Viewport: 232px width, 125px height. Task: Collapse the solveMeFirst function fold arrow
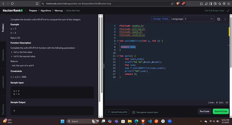click(118, 41)
